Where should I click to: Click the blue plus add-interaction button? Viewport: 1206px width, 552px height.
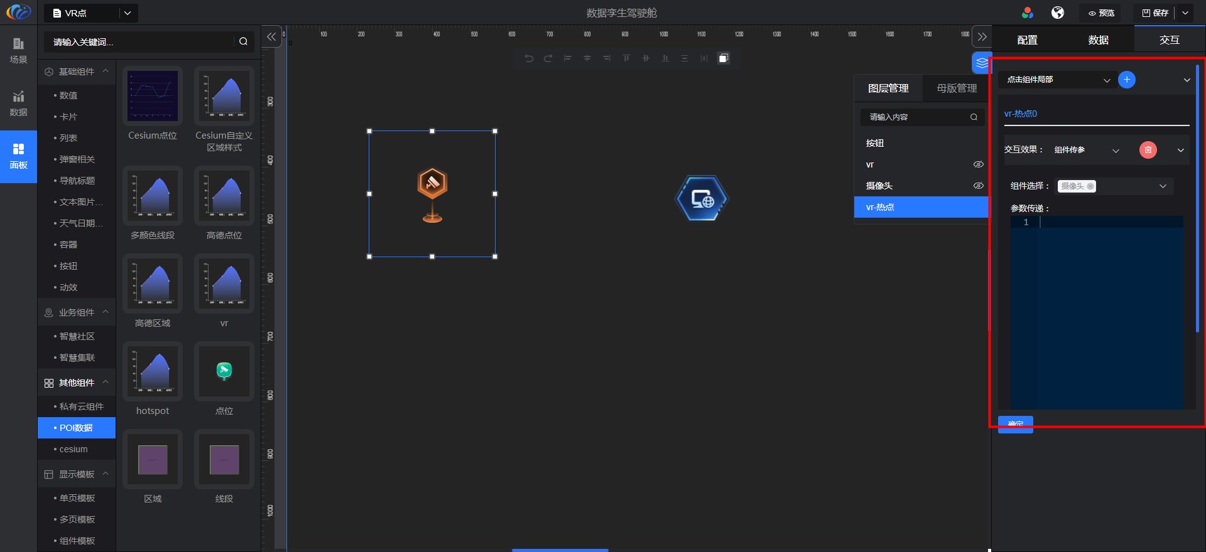pos(1127,80)
